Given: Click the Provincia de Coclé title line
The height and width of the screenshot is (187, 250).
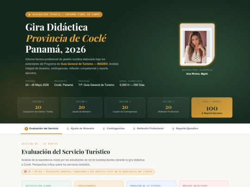Looking at the screenshot, I should [66, 38].
